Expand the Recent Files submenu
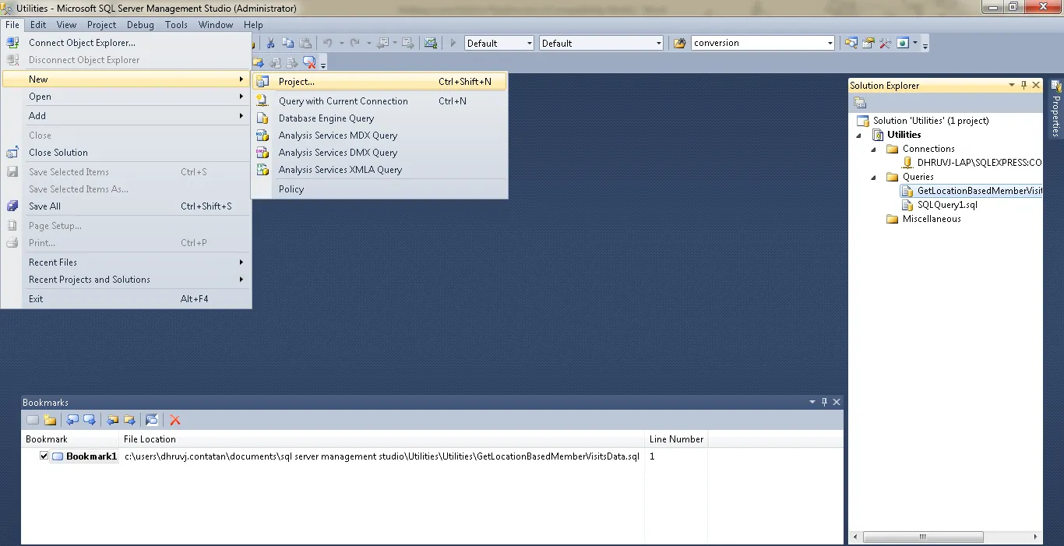Viewport: 1064px width, 546px height. [125, 262]
